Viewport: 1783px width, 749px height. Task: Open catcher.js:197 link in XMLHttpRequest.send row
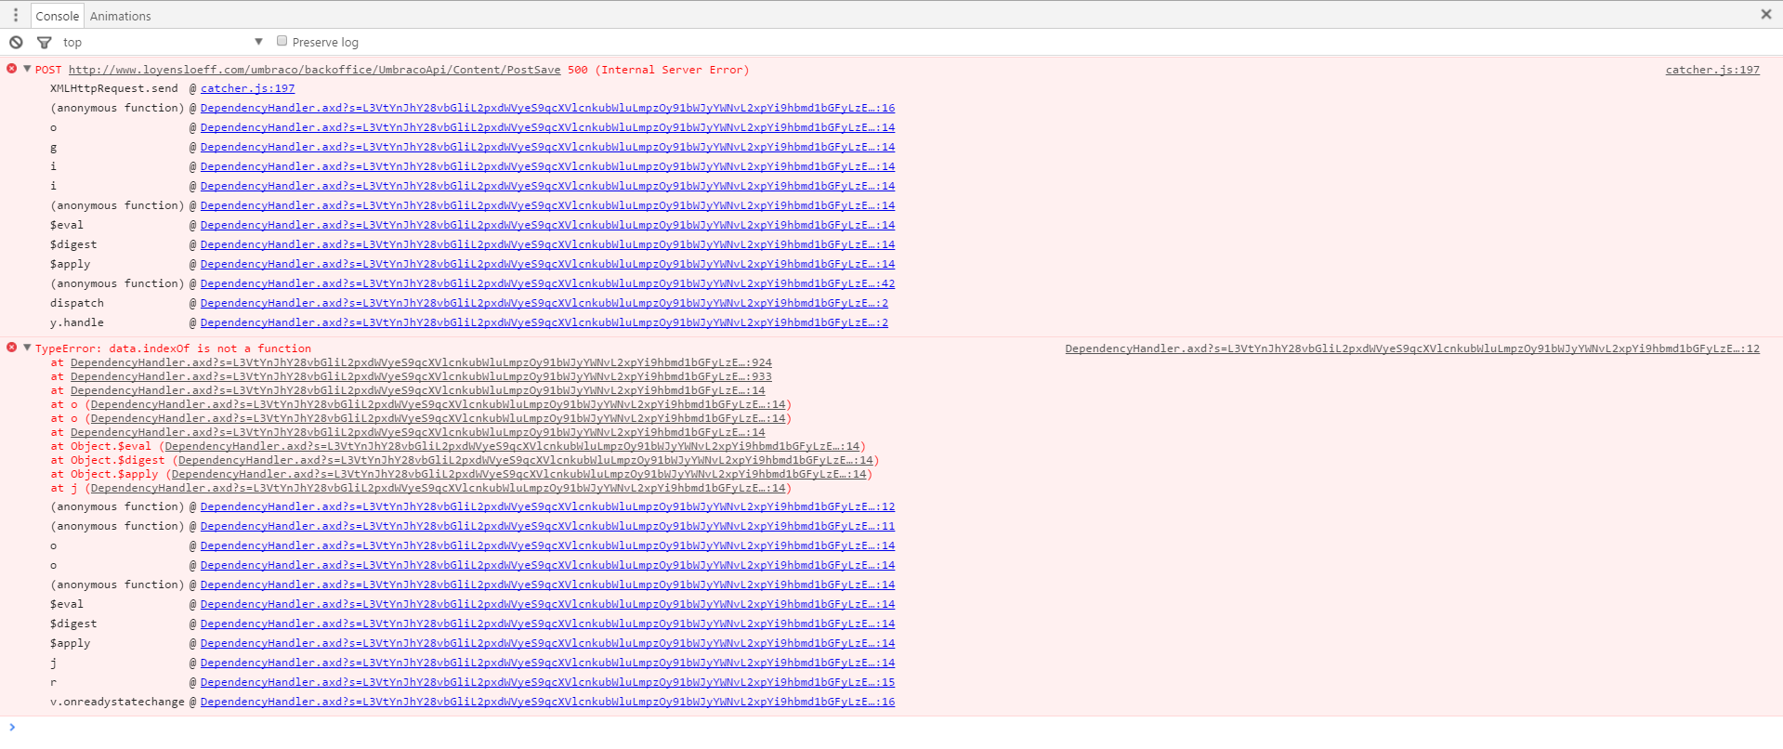247,88
